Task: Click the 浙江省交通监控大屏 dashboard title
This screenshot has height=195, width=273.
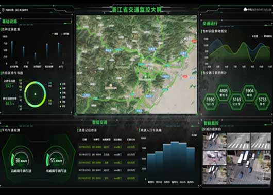Action: 136,10
